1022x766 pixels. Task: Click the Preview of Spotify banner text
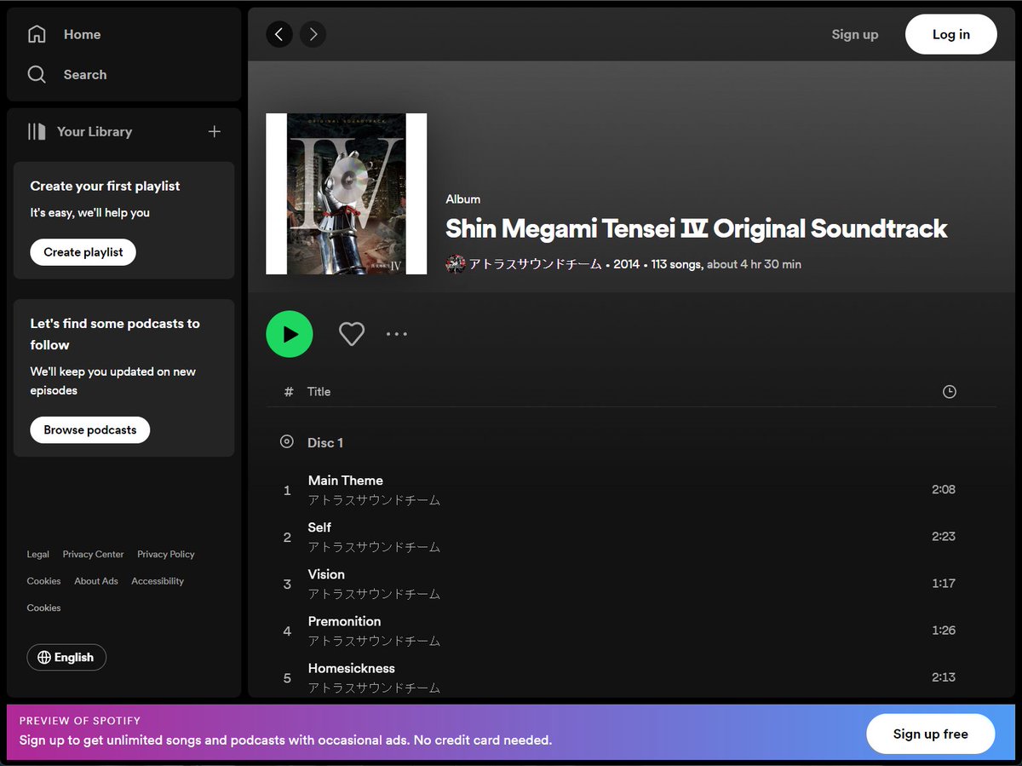tap(80, 720)
